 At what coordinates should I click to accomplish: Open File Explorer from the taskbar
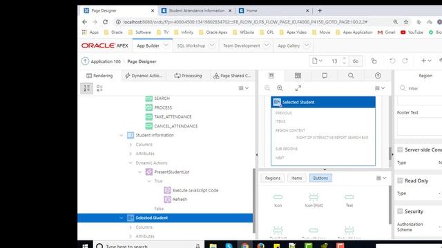point(213,245)
